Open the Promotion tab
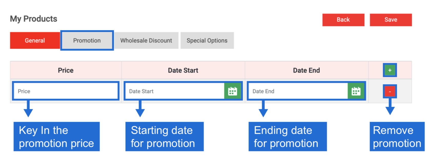 [x=87, y=40]
